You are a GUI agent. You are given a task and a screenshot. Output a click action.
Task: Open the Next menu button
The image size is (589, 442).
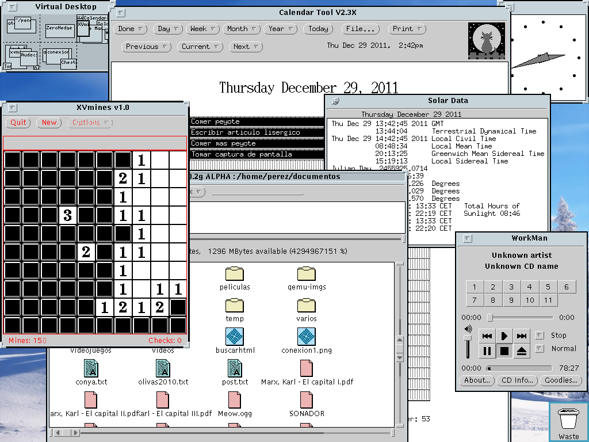pos(245,47)
